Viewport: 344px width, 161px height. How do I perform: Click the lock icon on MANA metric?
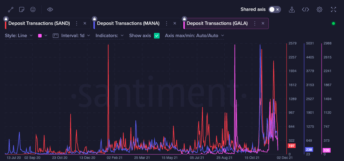tap(94, 19)
